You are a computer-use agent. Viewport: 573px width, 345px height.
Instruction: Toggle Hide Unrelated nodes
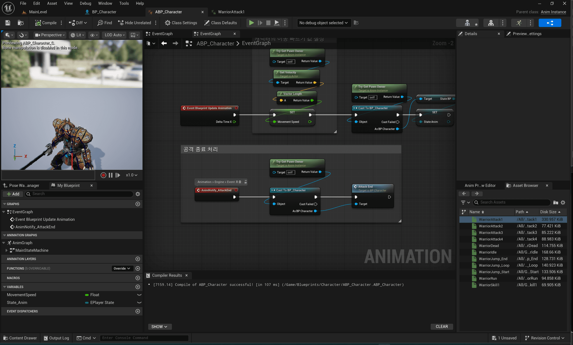click(135, 23)
